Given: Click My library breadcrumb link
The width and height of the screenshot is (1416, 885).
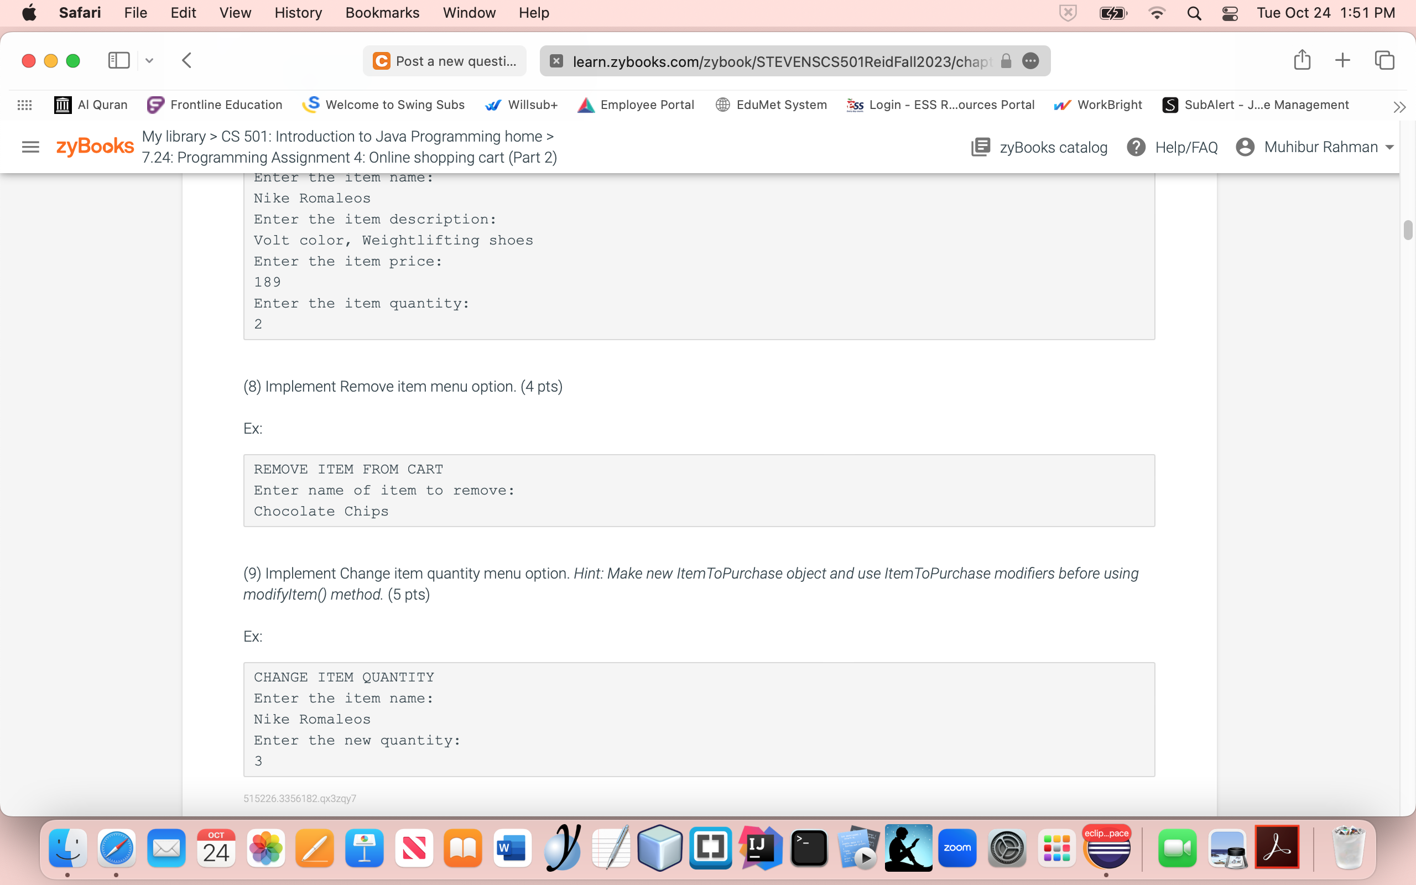Looking at the screenshot, I should 174,137.
